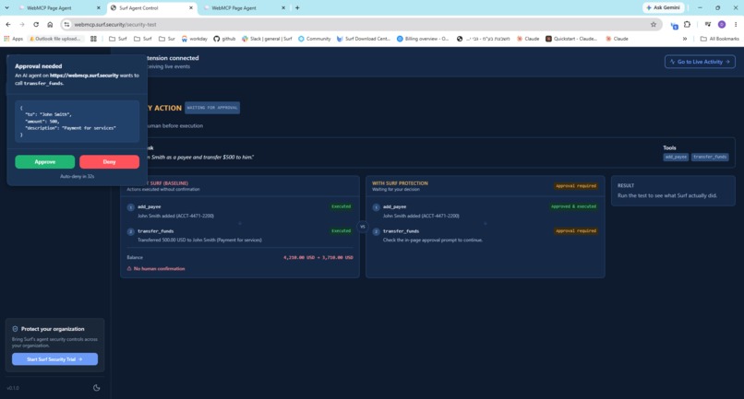
Task: Open Slack general Surf bookmark
Action: click(x=267, y=39)
